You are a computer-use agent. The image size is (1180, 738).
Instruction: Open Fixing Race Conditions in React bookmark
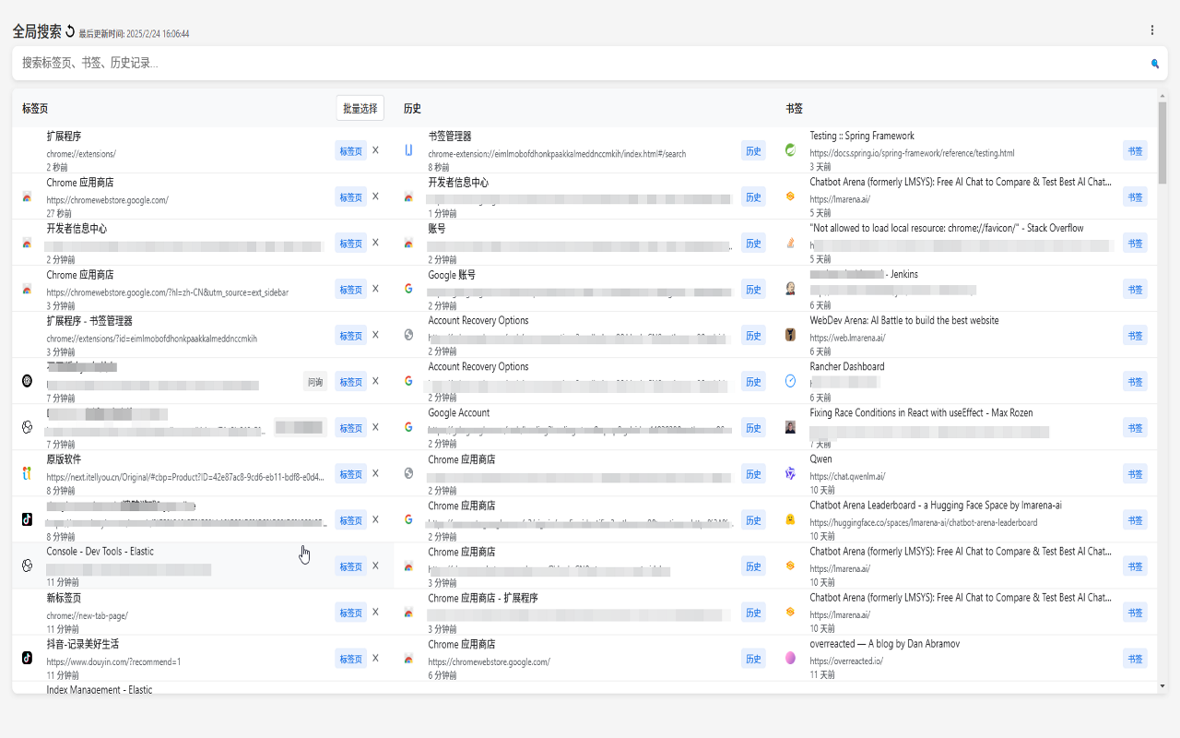(921, 413)
